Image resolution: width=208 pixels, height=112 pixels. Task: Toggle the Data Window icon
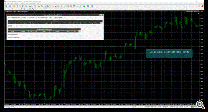click(x=17, y=6)
